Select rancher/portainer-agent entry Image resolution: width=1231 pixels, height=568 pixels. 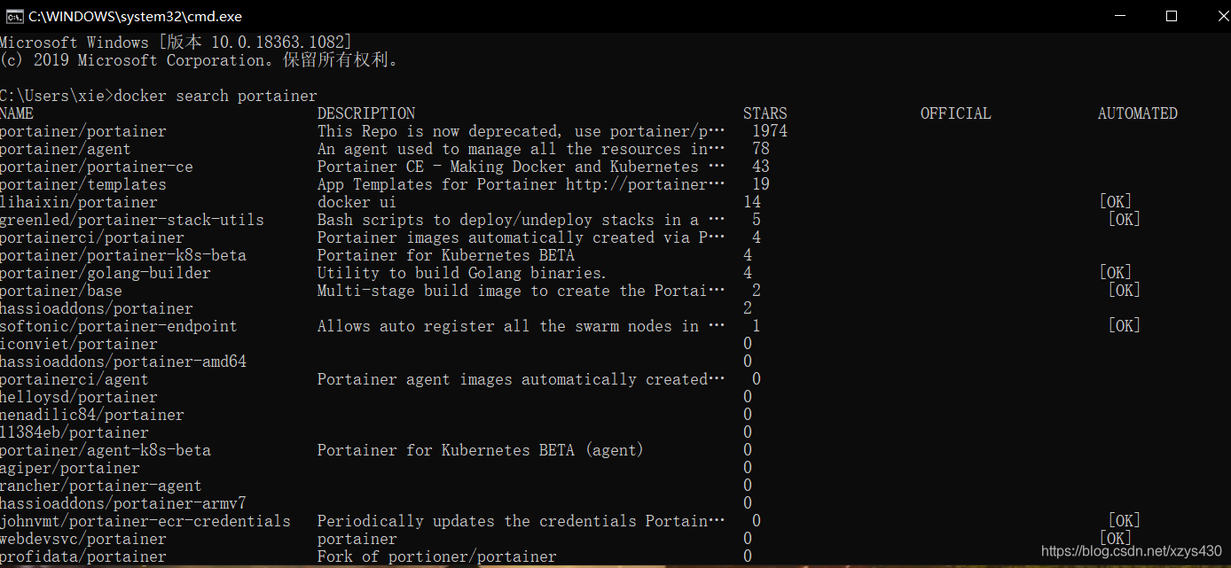click(x=101, y=486)
